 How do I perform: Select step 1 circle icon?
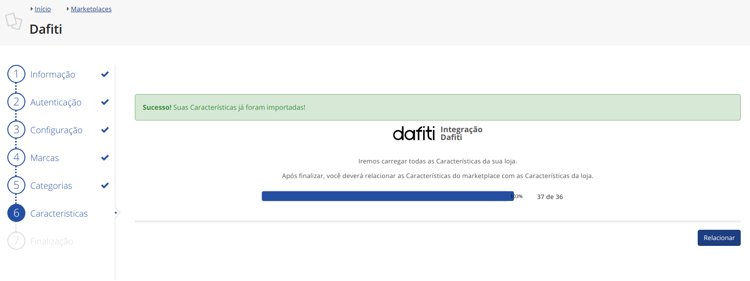(16, 74)
